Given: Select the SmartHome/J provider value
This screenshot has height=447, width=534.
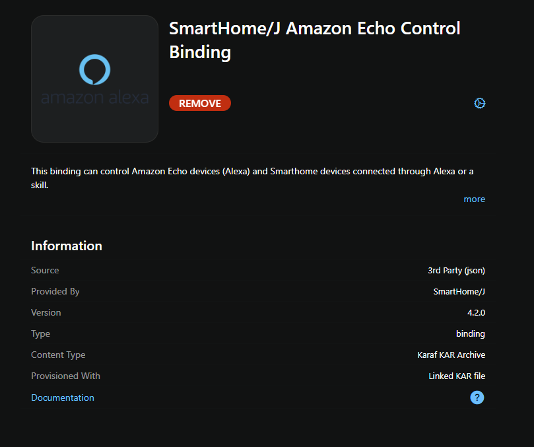Looking at the screenshot, I should pyautogui.click(x=459, y=291).
